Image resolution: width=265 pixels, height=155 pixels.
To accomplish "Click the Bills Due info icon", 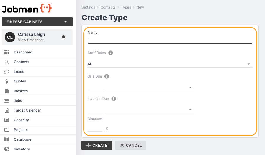I will 107,76.
